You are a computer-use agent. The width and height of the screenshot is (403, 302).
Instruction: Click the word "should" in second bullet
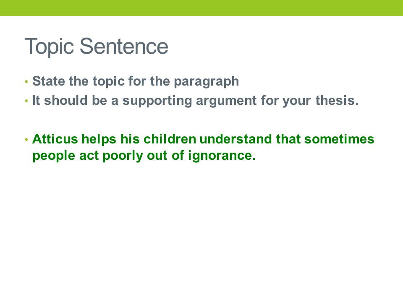pyautogui.click(x=66, y=100)
